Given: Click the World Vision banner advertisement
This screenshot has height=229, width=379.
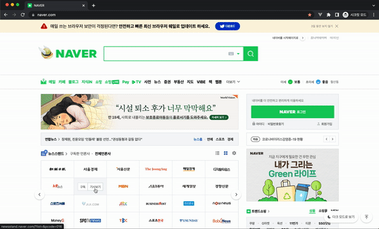Looking at the screenshot, I should pos(140,112).
